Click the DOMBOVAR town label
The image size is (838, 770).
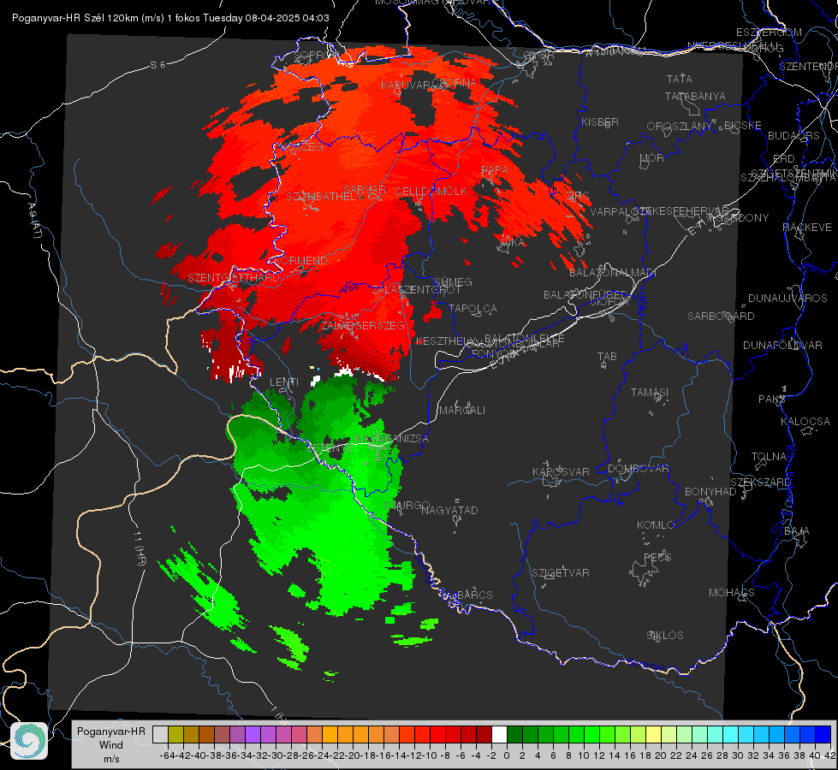coord(638,469)
